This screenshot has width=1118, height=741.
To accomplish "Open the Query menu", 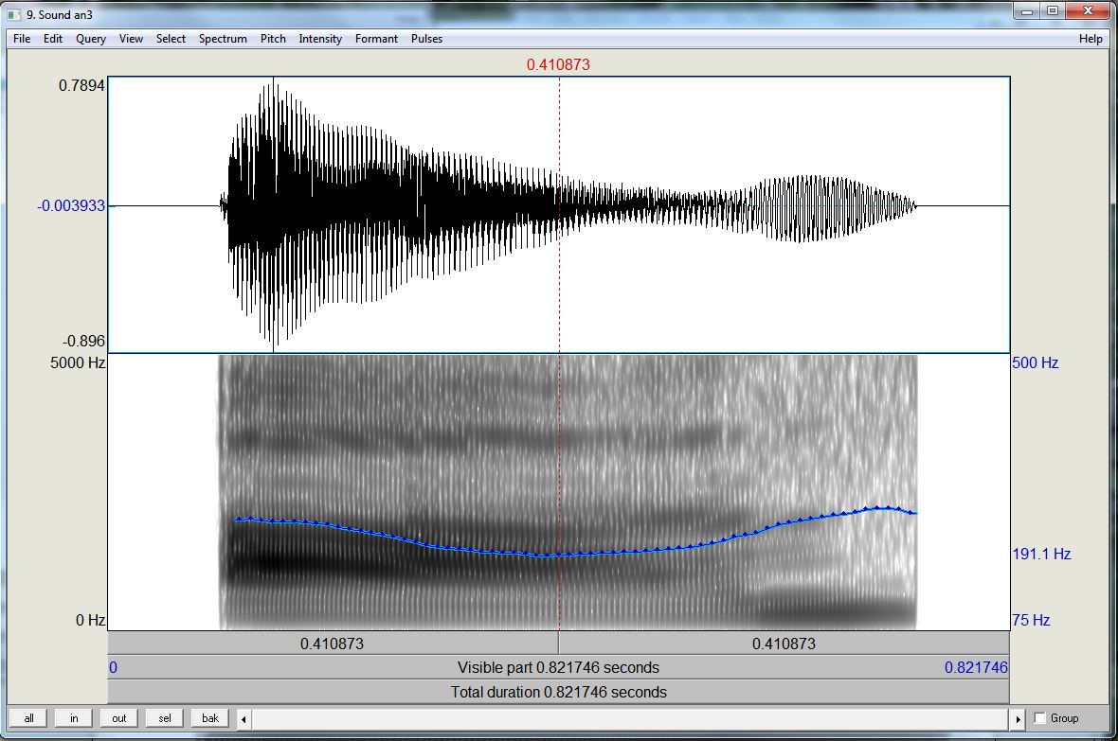I will (91, 39).
